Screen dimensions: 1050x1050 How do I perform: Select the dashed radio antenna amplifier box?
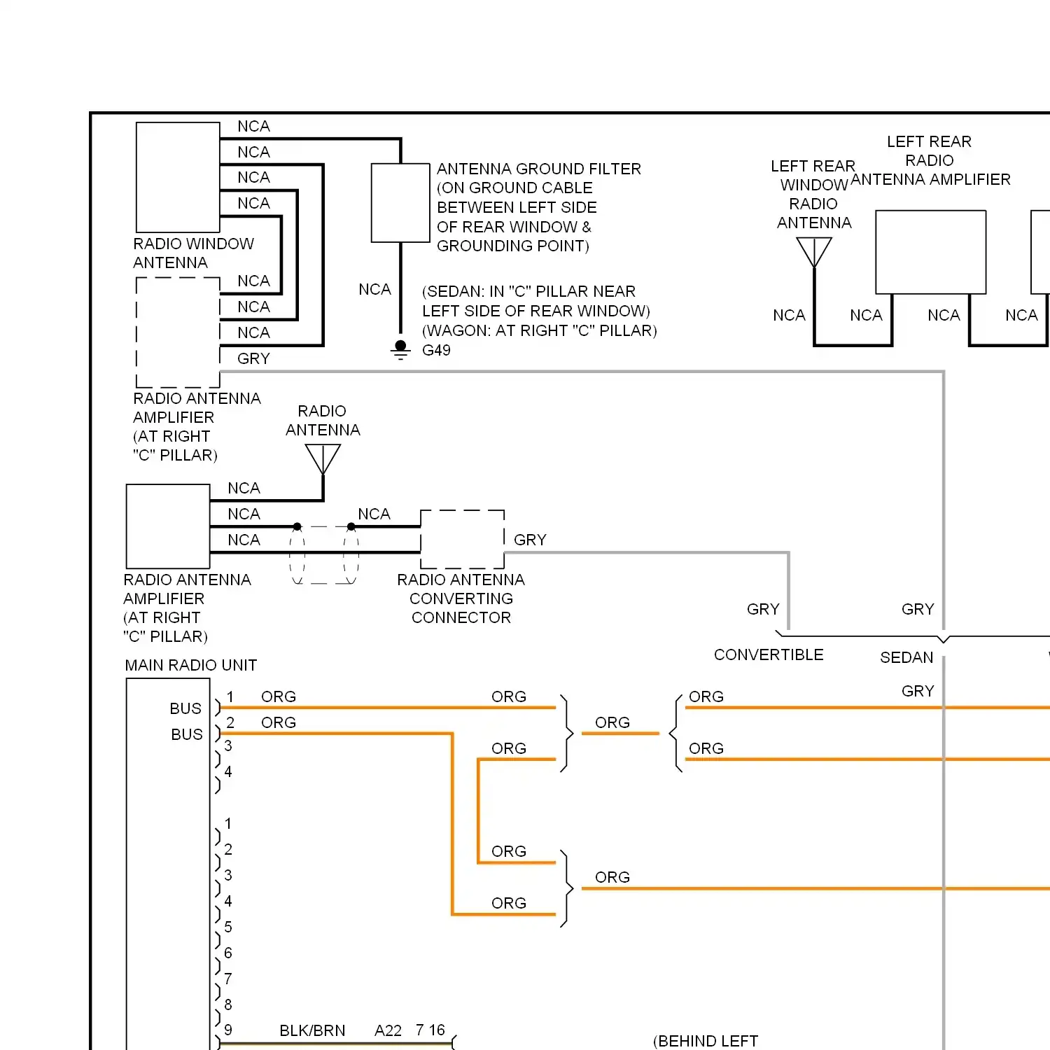pos(178,332)
